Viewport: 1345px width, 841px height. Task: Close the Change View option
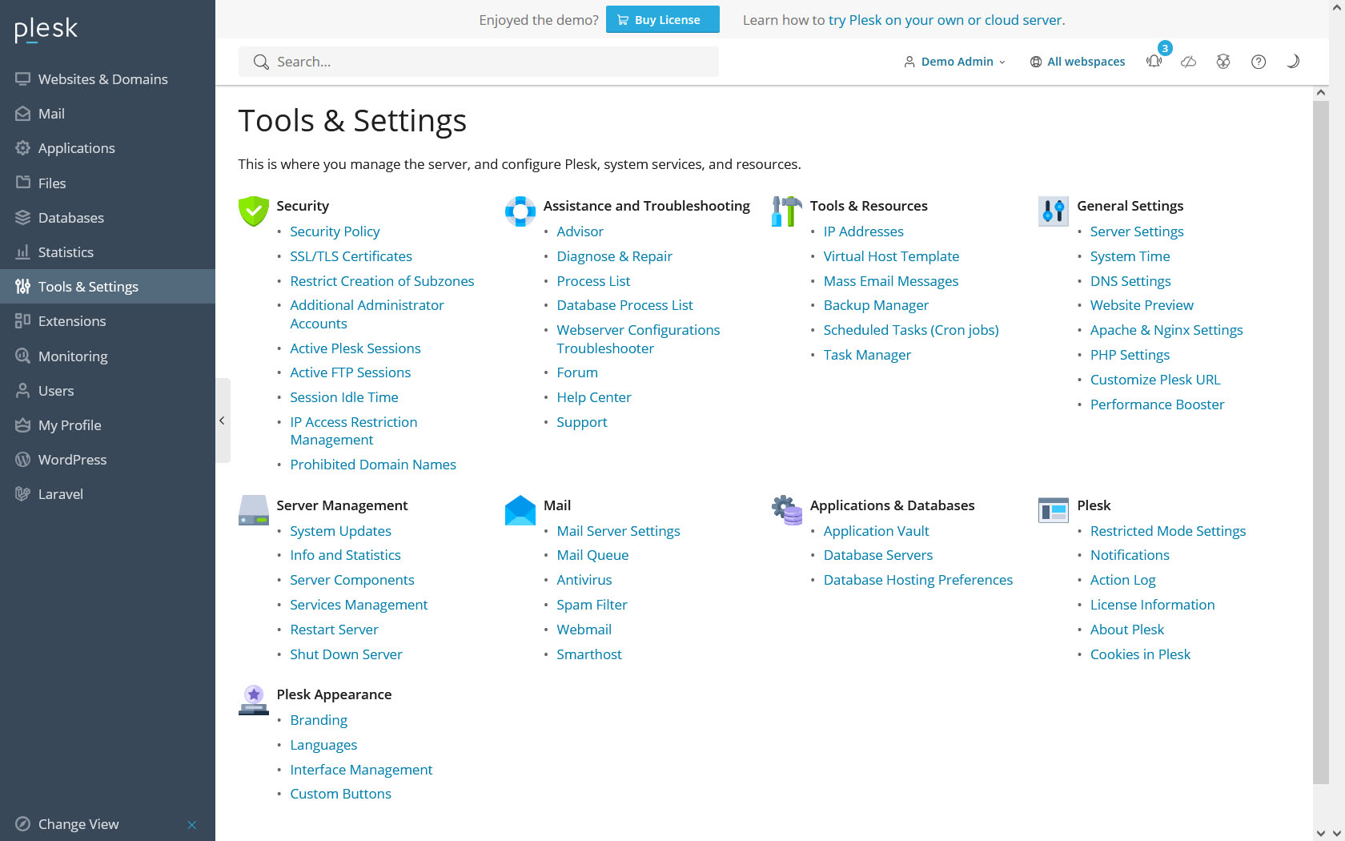tap(192, 825)
